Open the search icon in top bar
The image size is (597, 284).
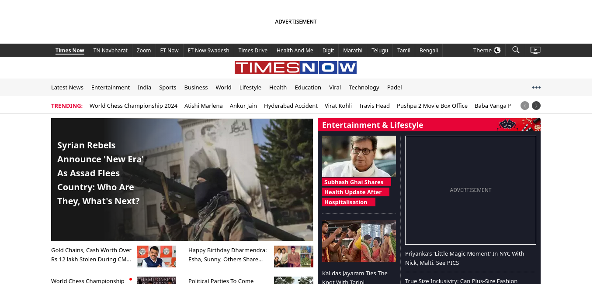pyautogui.click(x=516, y=50)
